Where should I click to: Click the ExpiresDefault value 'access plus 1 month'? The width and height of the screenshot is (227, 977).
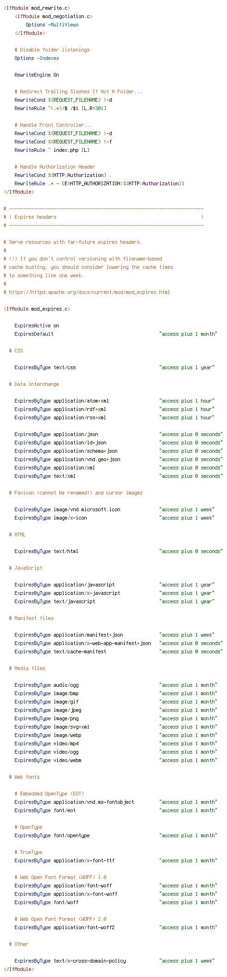188,334
